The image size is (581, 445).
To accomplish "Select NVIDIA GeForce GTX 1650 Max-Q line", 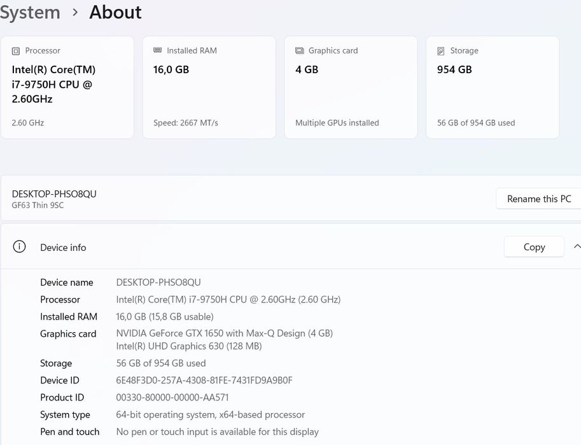I will 224,334.
